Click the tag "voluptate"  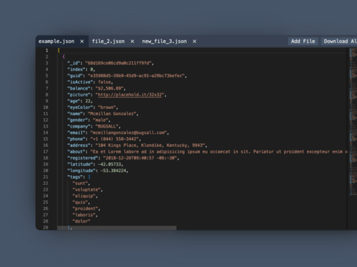86,190
